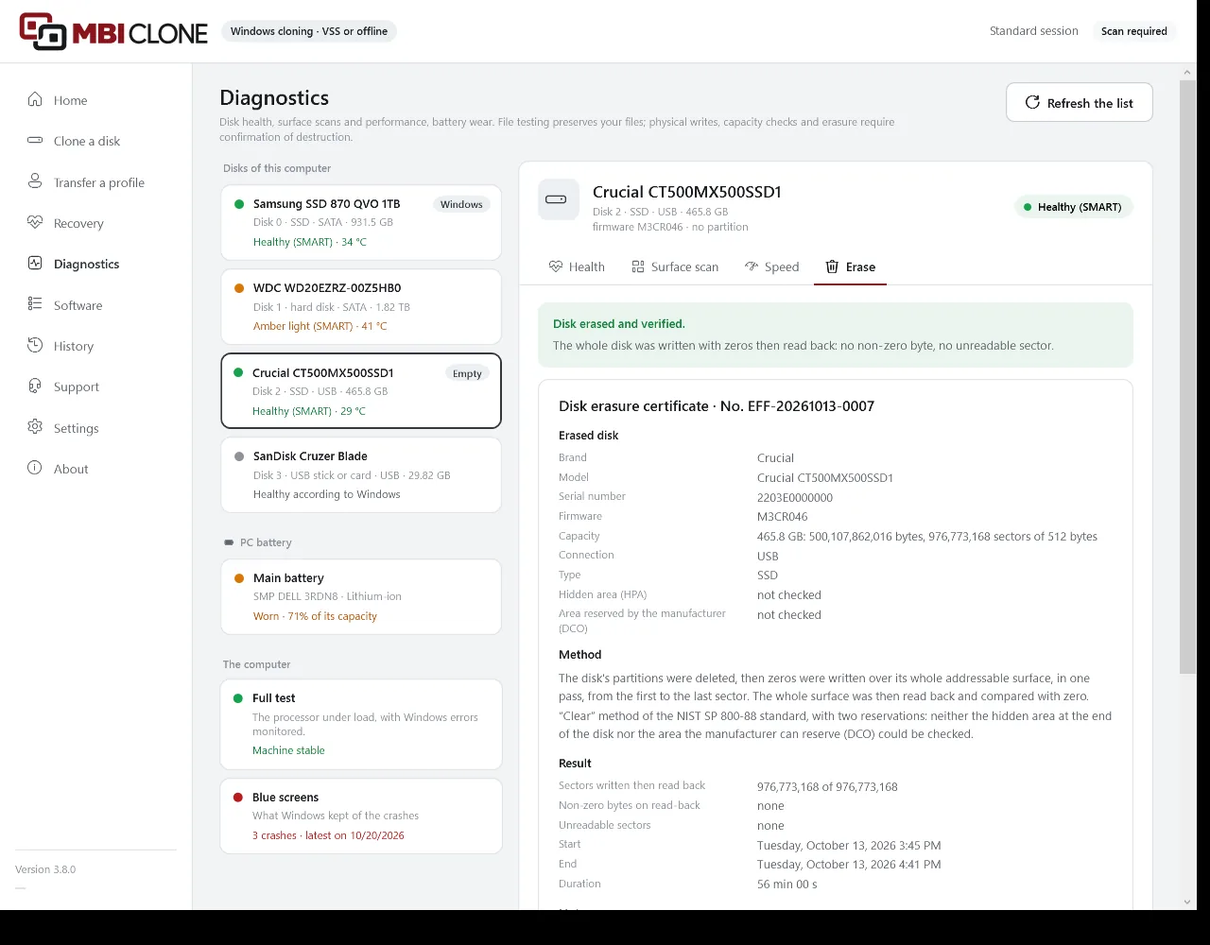This screenshot has height=945, width=1210.
Task: Switch to the Health tab
Action: coord(577,266)
